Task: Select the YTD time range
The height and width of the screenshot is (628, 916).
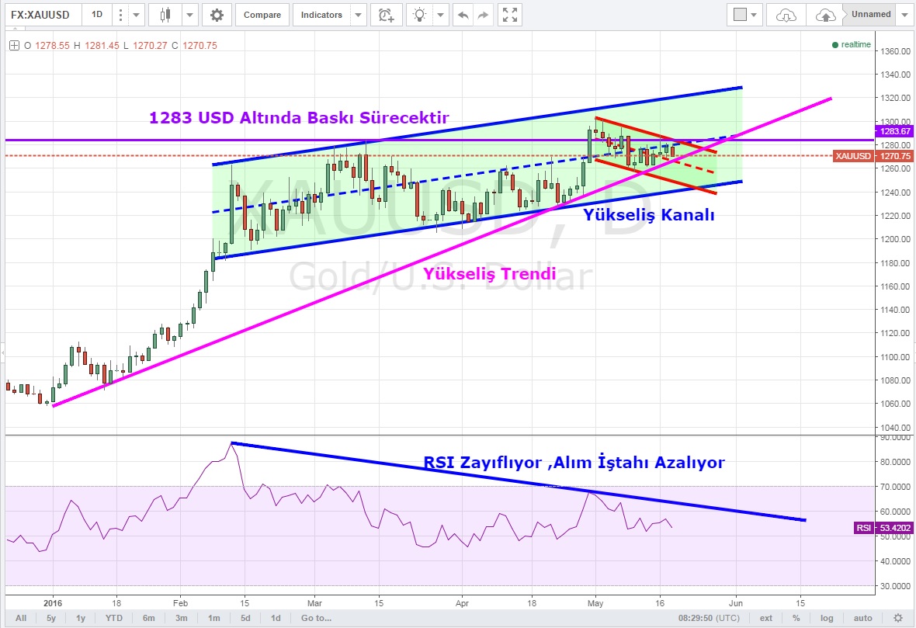Action: pos(113,619)
